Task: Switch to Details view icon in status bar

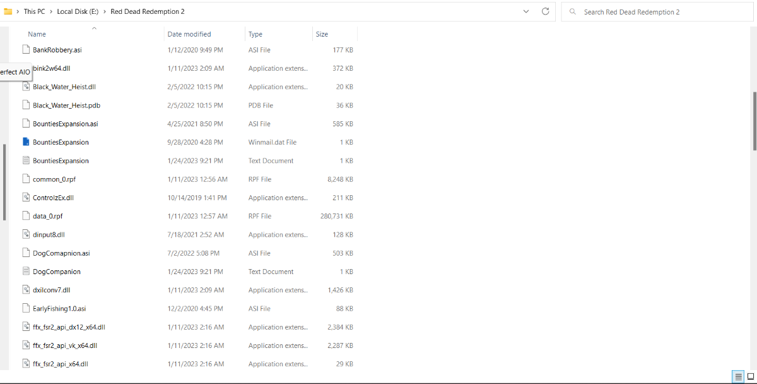Action: pyautogui.click(x=738, y=377)
